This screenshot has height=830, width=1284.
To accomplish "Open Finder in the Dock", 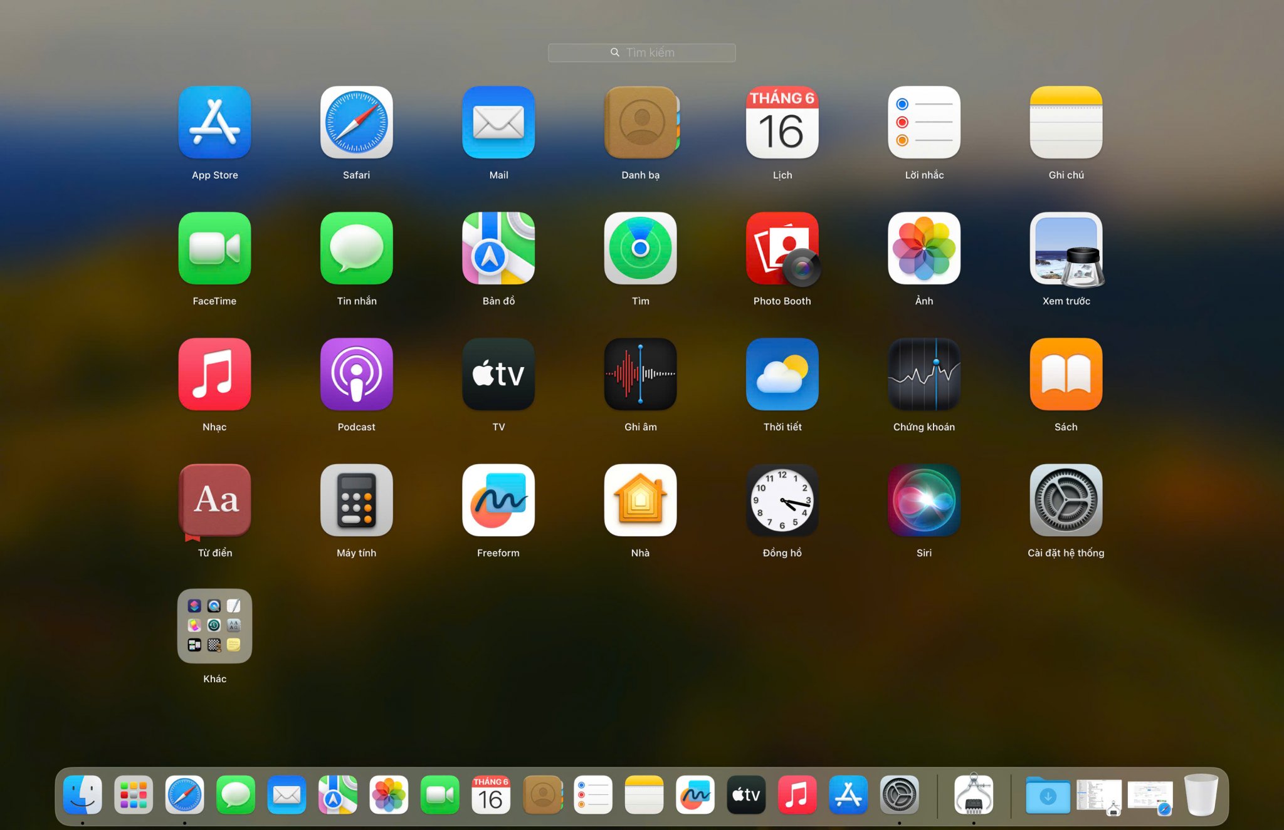I will 83,796.
